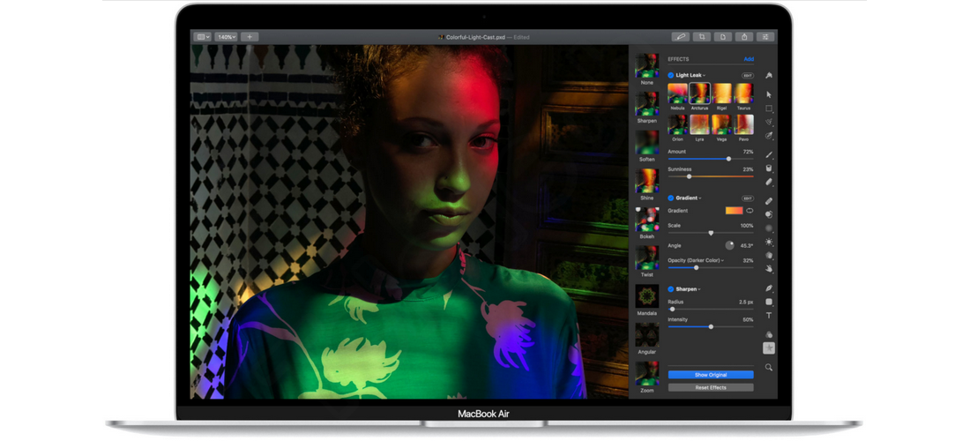Image resolution: width=970 pixels, height=441 pixels.
Task: Select the Quick Selection tool
Action: coord(769,135)
